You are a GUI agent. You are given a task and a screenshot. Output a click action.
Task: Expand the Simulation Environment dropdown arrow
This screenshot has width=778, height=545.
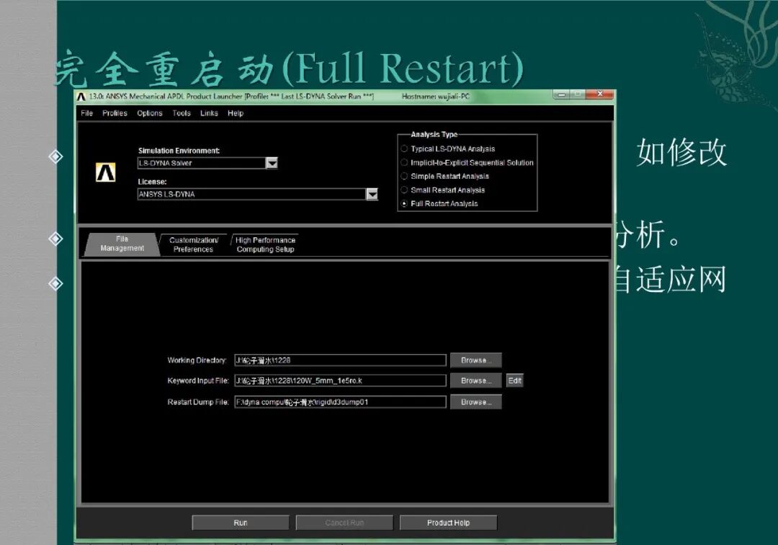[x=272, y=163]
